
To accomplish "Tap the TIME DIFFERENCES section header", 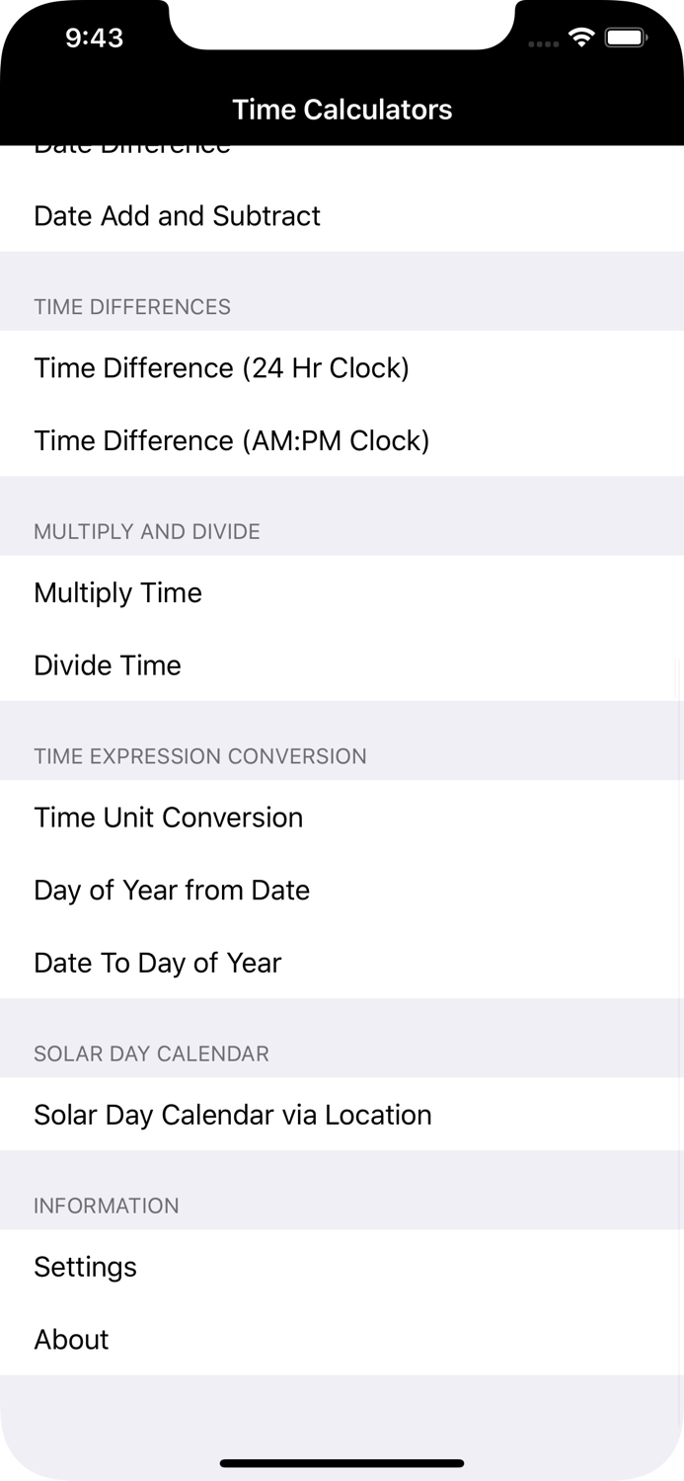I will coord(132,307).
